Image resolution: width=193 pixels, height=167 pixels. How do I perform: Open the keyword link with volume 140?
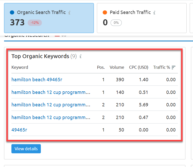tap(51, 92)
